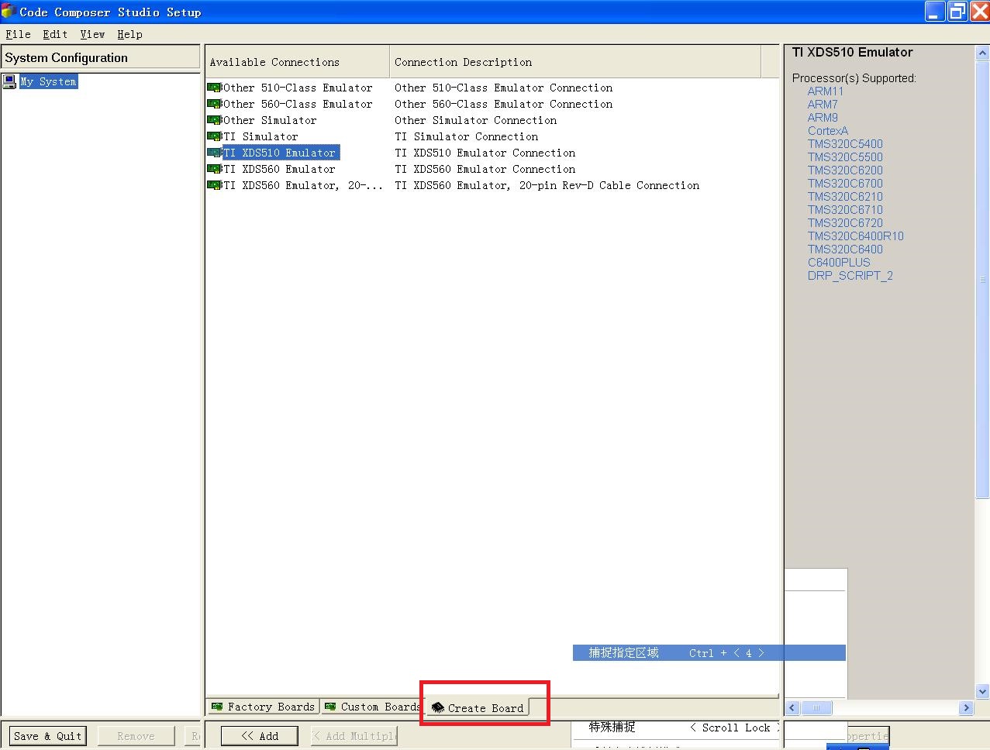Screen dimensions: 990x750
Task: Click TI XDS510 Emulator Connection description
Action: click(x=485, y=153)
